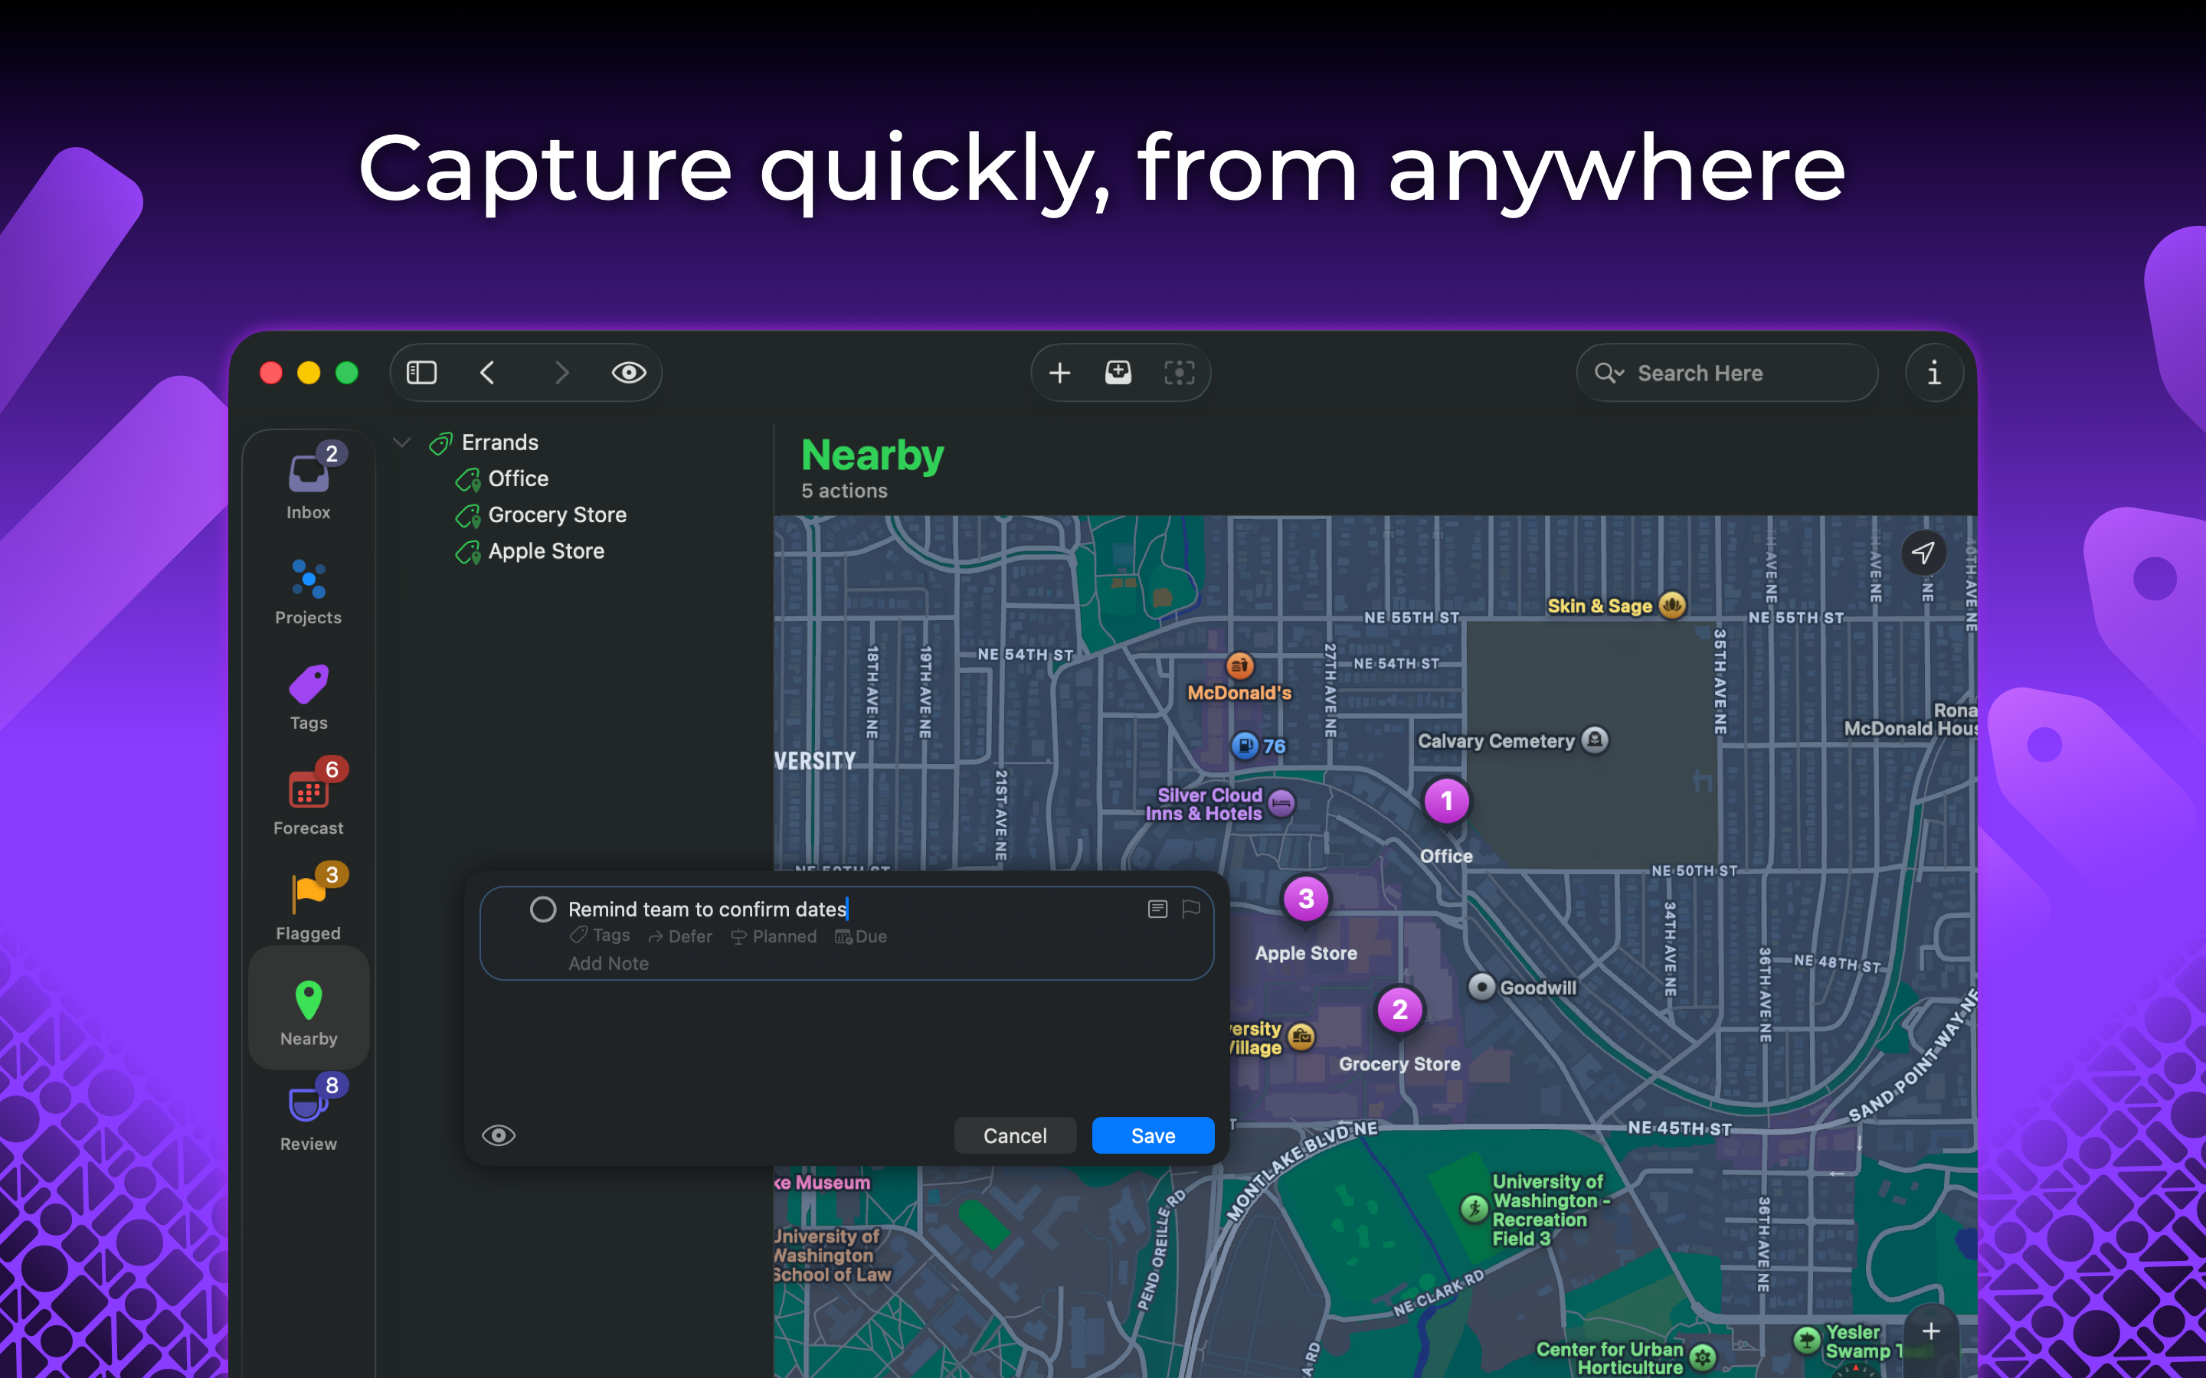Click University Village map marker
This screenshot has height=1378, width=2206.
1301,1037
